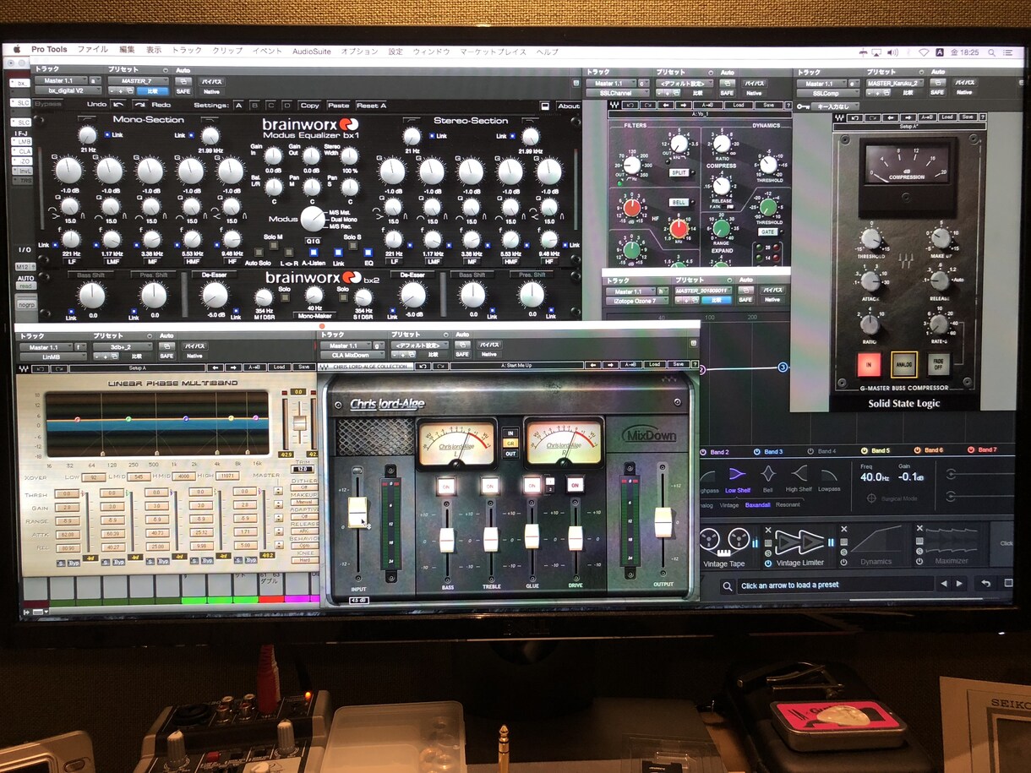Toggle SPLIT in the SSLChannel filters
1031x773 pixels.
coord(679,172)
